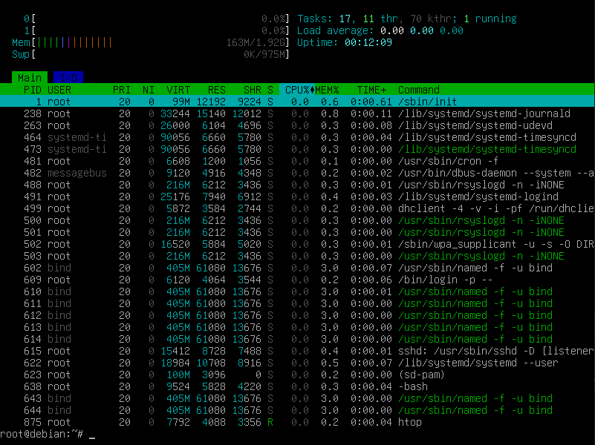Click the RES column header
Image resolution: width=595 pixels, height=445 pixels.
click(217, 90)
